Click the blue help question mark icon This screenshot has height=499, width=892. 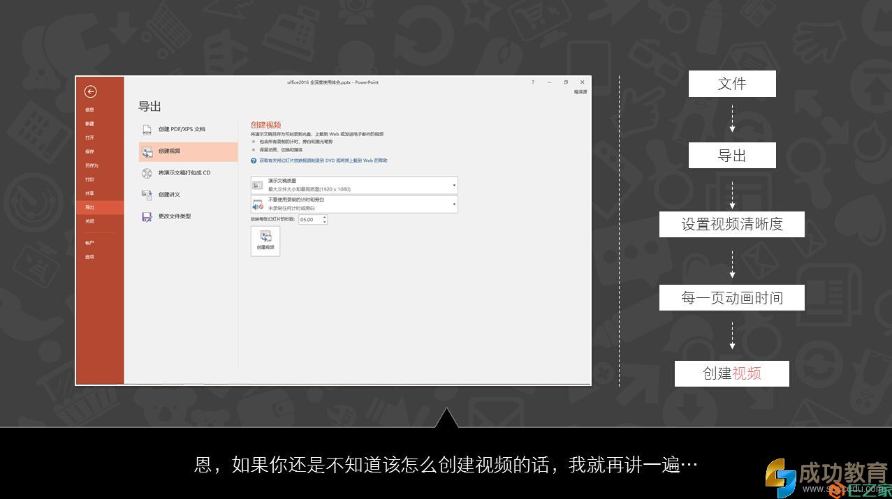coord(254,161)
